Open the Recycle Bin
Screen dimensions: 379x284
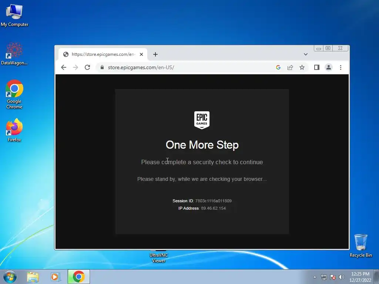[x=360, y=246]
